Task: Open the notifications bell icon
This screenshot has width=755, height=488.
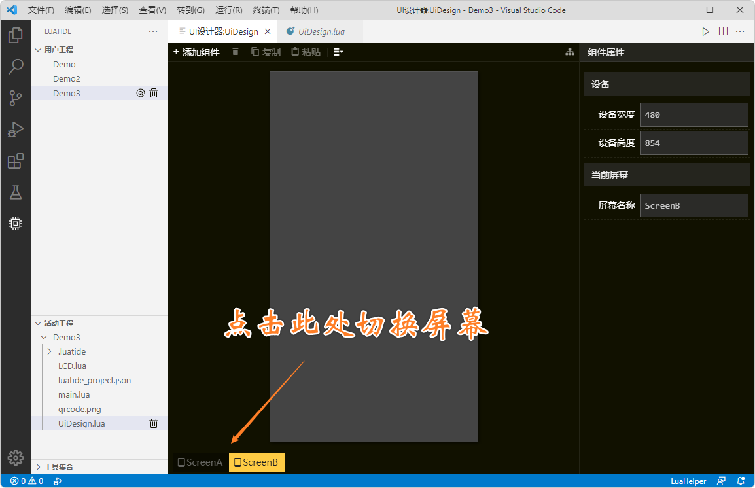Action: [741, 481]
